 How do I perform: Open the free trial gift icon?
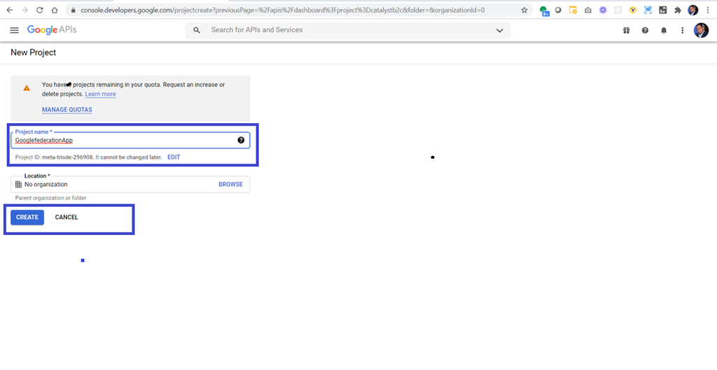[x=626, y=30]
